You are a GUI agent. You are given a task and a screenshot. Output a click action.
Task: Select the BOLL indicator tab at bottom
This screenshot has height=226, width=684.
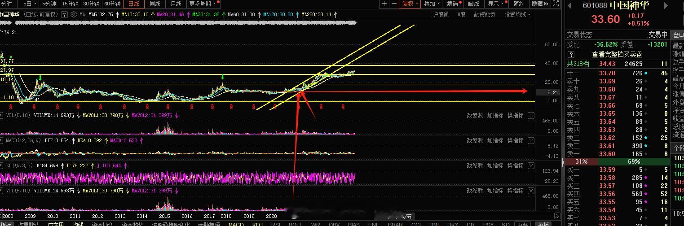(295, 223)
